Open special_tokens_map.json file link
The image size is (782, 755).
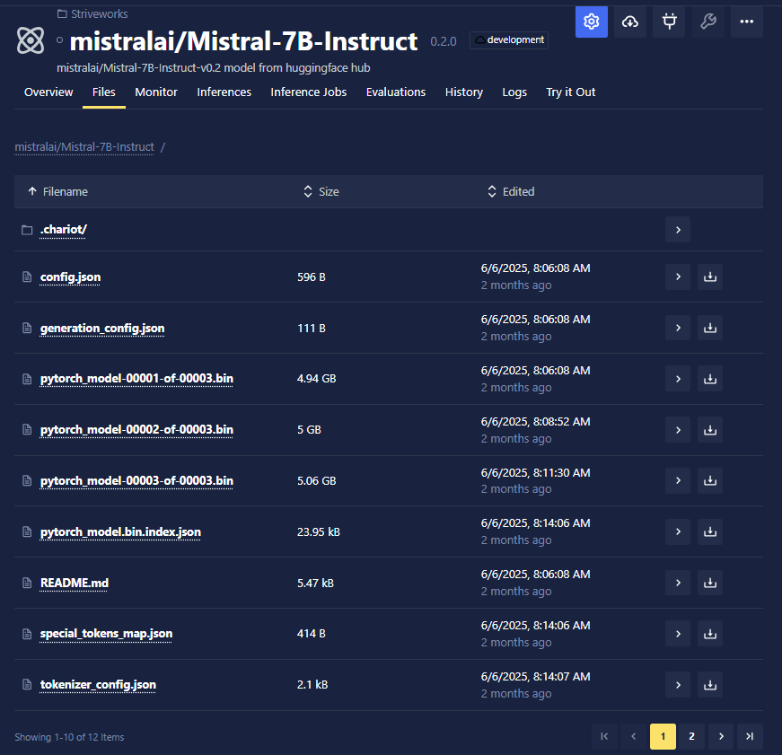click(106, 634)
